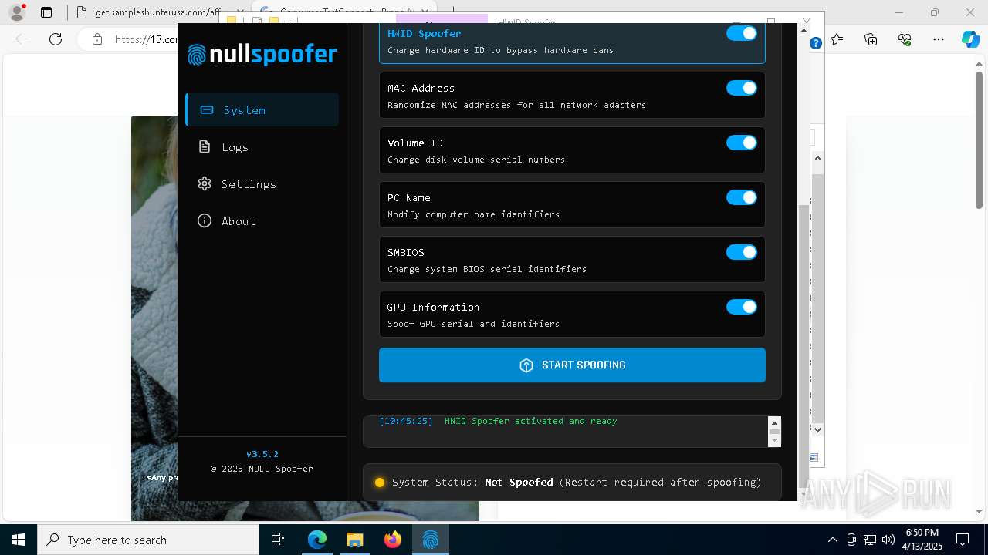Click nullspoofer fingerprint taskbar icon
The width and height of the screenshot is (988, 555).
click(431, 540)
